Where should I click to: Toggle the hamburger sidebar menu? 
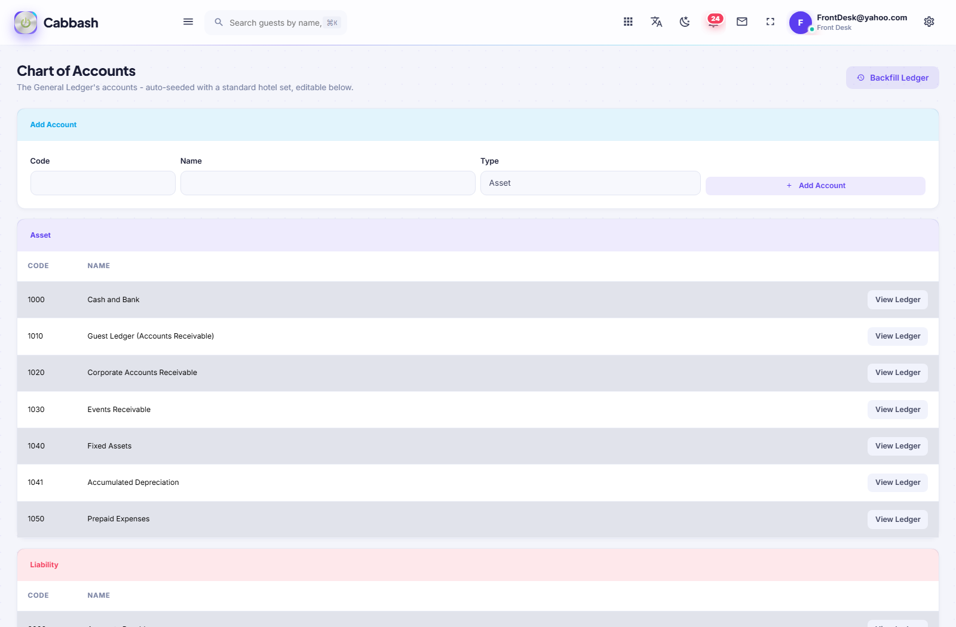click(188, 22)
